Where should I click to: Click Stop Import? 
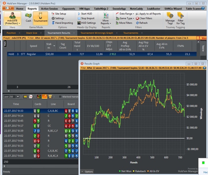86,18
